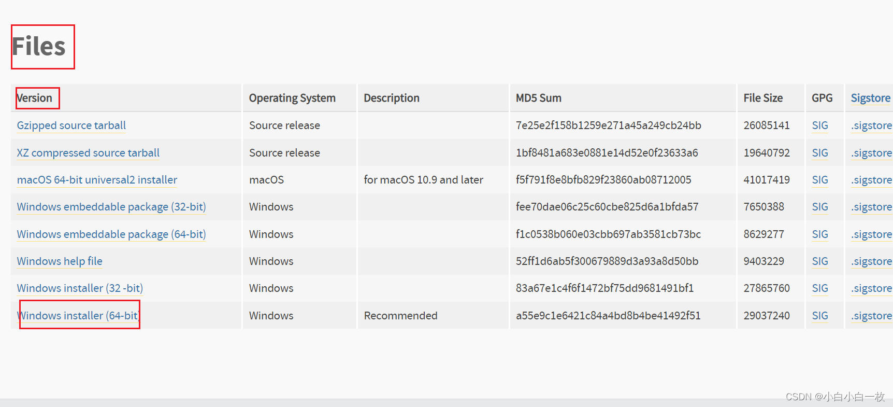Click file size 27865760
Screen dimensions: 893x407
tap(767, 288)
